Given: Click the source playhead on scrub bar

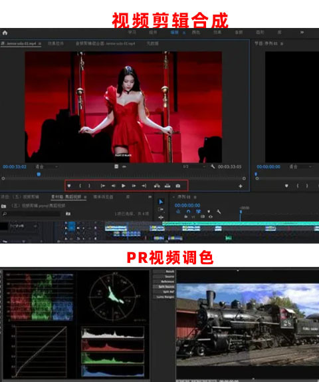Looking at the screenshot, I should click(x=39, y=174).
